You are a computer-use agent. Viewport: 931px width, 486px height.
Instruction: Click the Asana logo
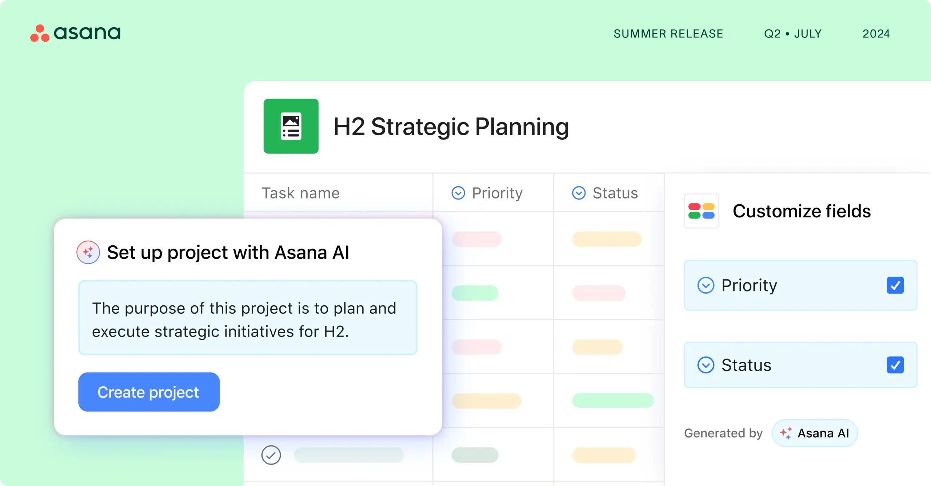75,33
